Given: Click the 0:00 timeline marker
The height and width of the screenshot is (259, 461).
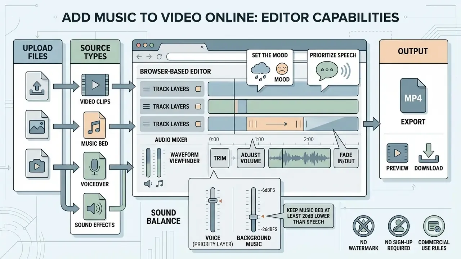Looking at the screenshot, I should 214,139.
